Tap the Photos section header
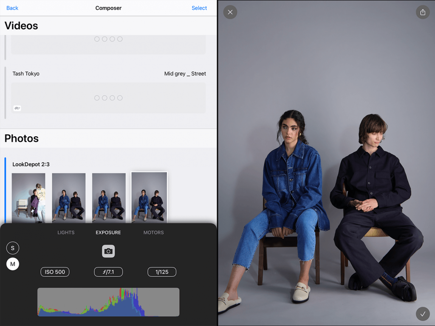Image resolution: width=435 pixels, height=326 pixels. coord(22,138)
